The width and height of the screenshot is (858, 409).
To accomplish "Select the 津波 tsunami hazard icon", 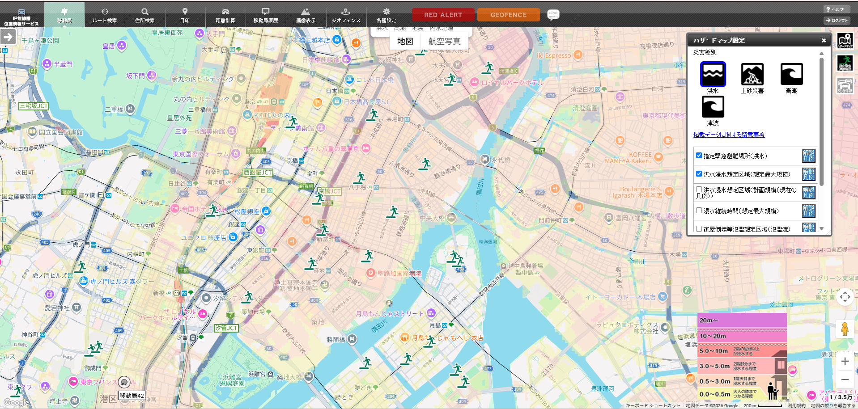I will click(713, 107).
